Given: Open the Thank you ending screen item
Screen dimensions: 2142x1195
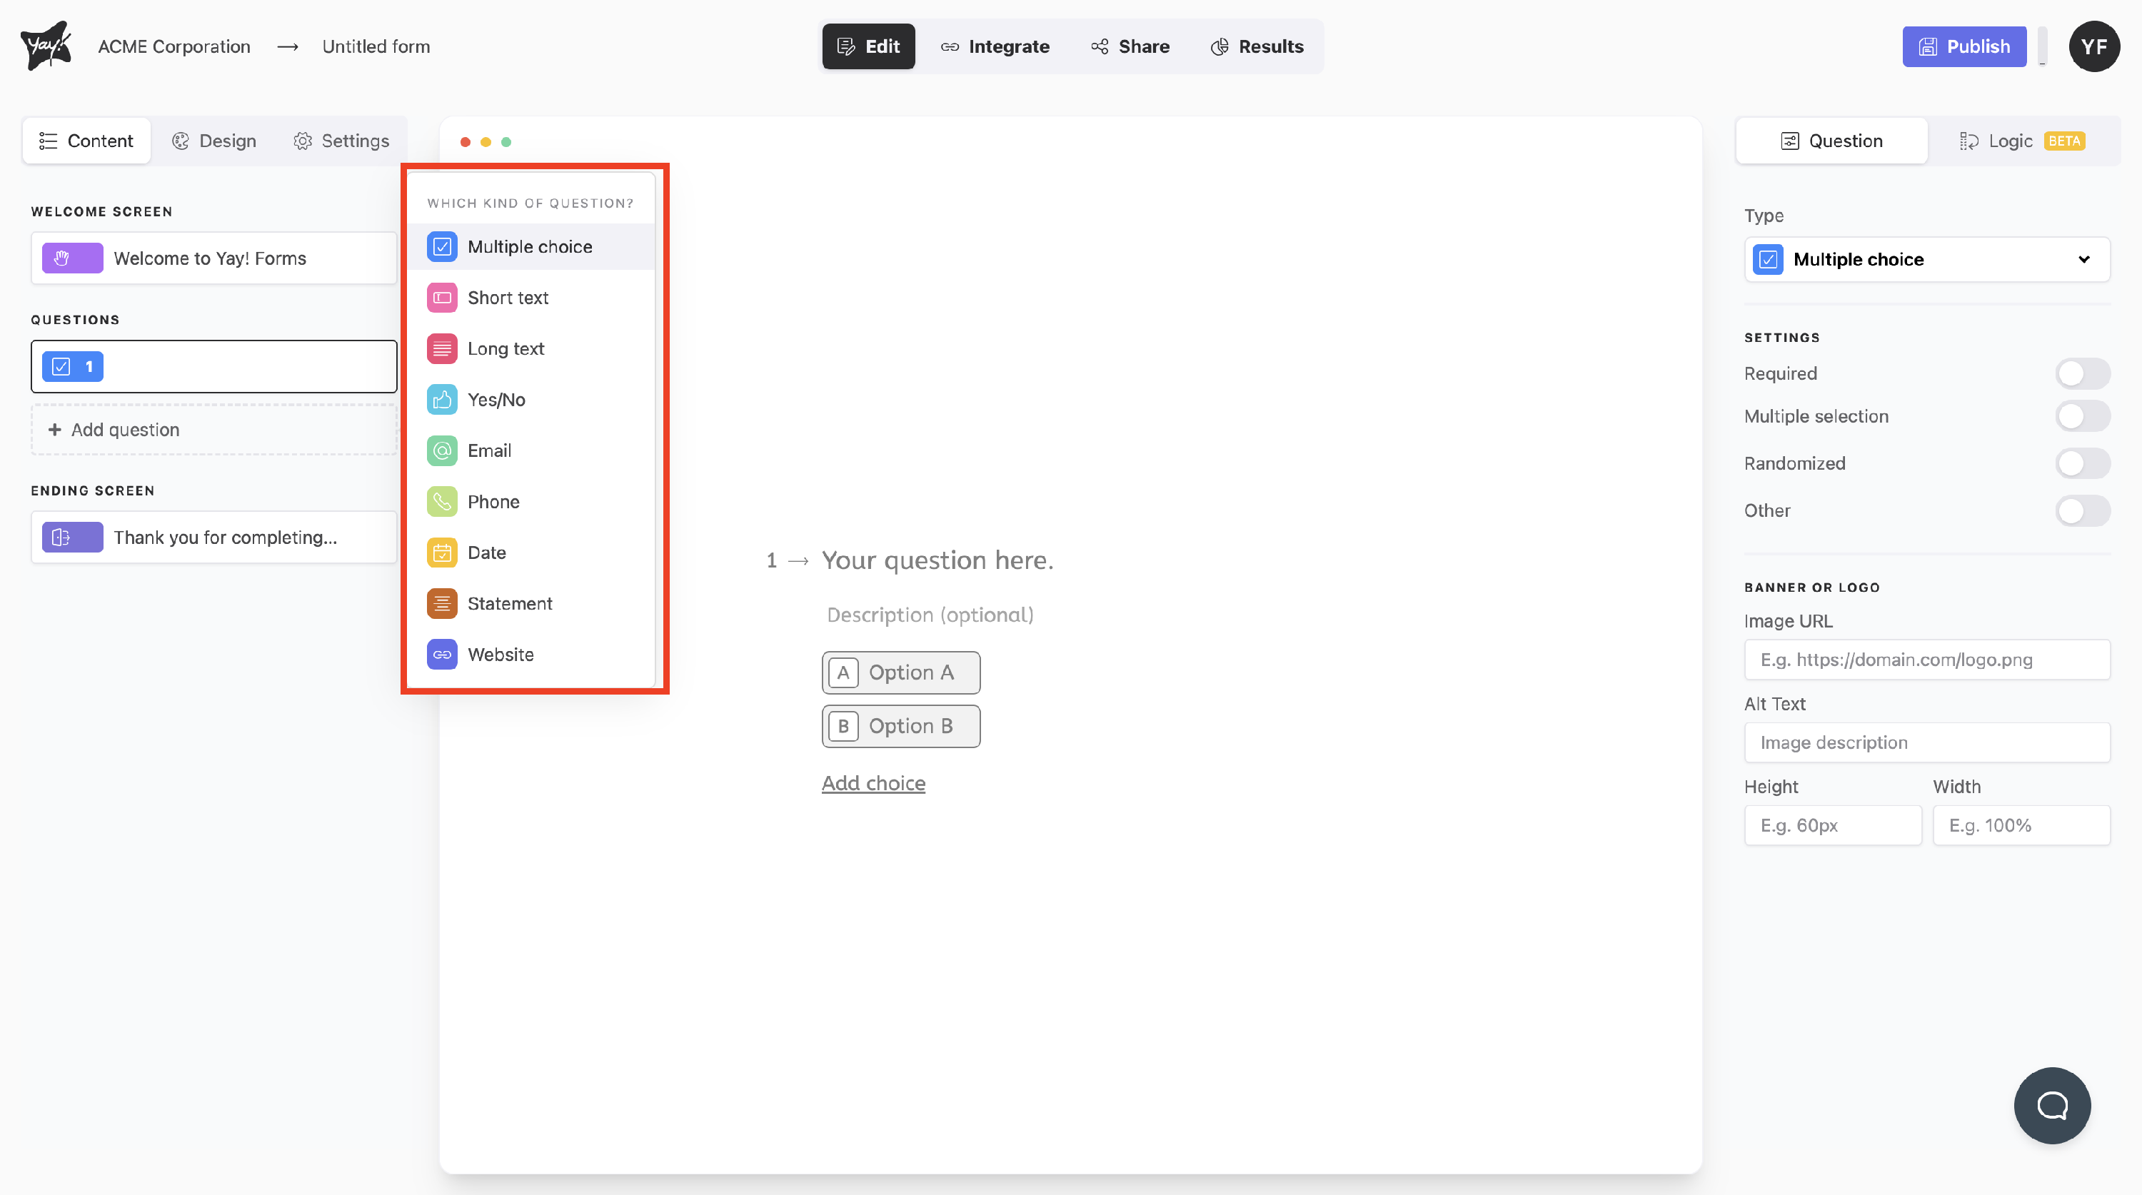Looking at the screenshot, I should click(213, 538).
